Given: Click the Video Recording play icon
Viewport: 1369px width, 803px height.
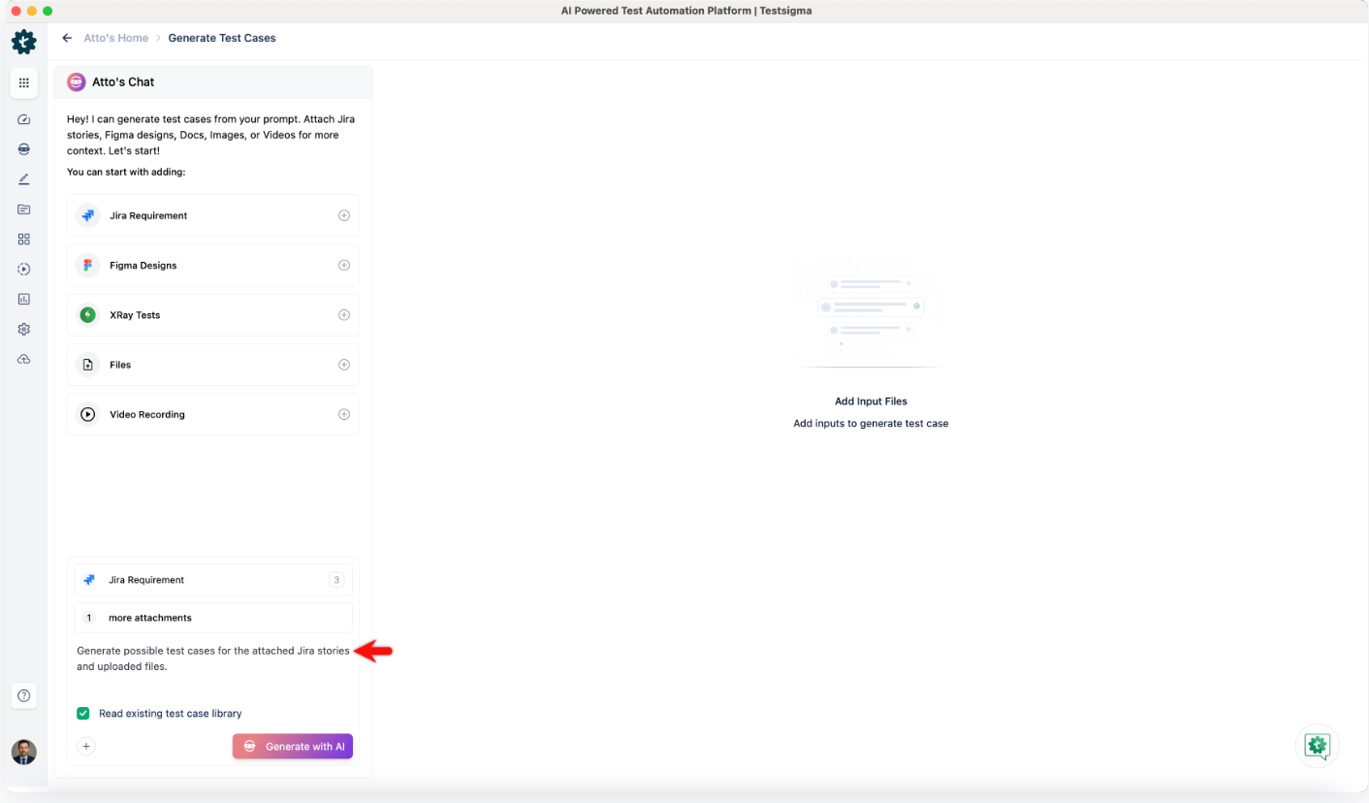Looking at the screenshot, I should (x=88, y=414).
